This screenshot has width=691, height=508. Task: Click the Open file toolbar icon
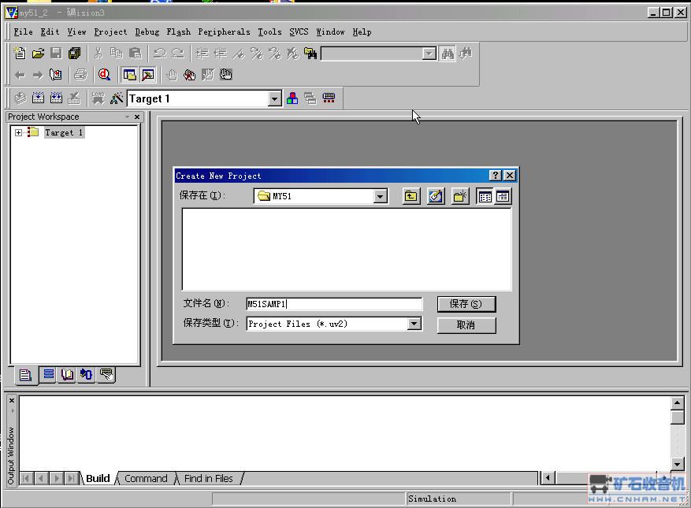point(38,54)
